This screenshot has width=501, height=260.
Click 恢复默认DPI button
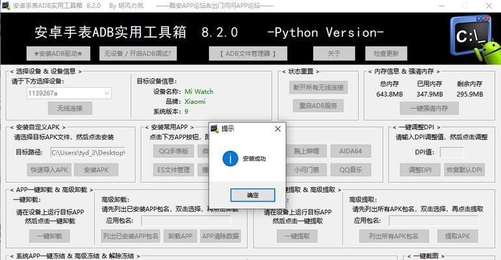[464, 170]
